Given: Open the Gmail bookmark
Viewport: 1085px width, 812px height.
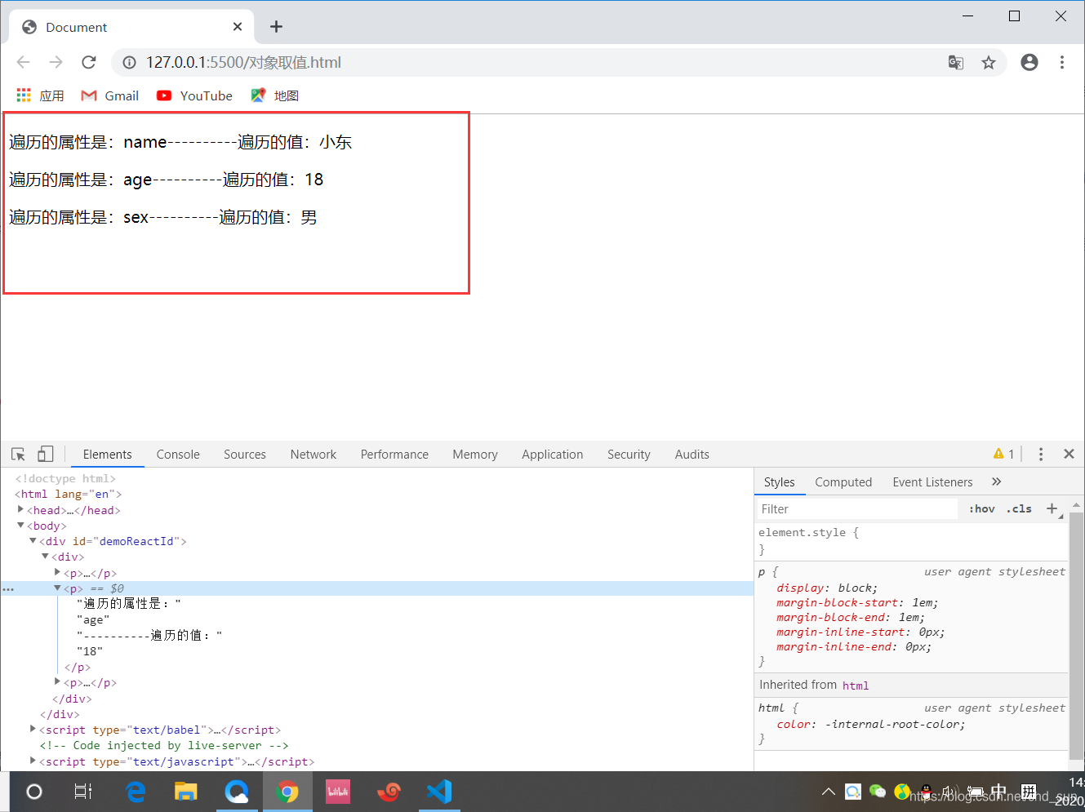Looking at the screenshot, I should pos(110,95).
